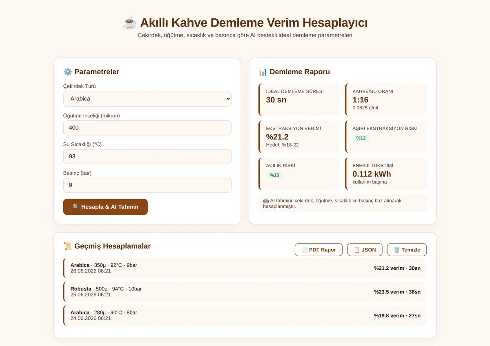Click the gear icon beside Parametreler
Viewport: 490px width, 346px height.
(68, 72)
